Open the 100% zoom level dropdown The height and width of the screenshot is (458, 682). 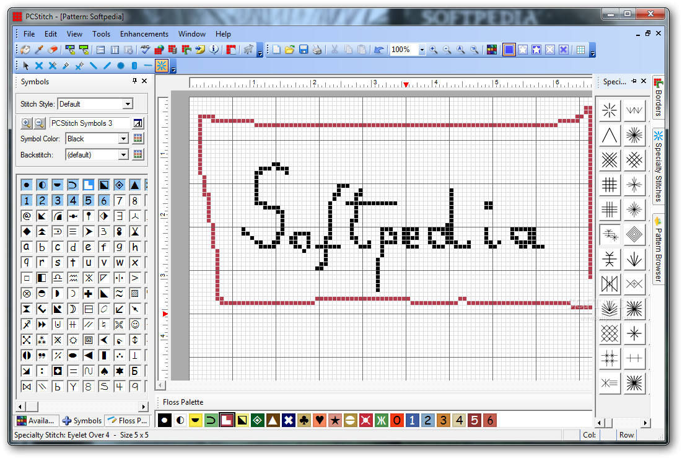(x=421, y=50)
